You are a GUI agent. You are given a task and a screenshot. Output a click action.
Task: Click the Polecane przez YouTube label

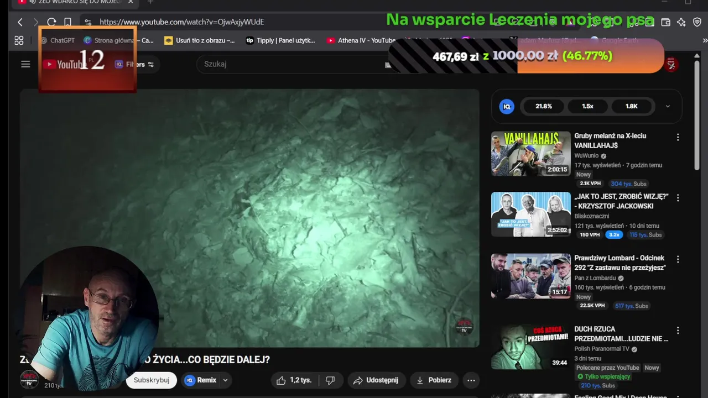coord(607,368)
